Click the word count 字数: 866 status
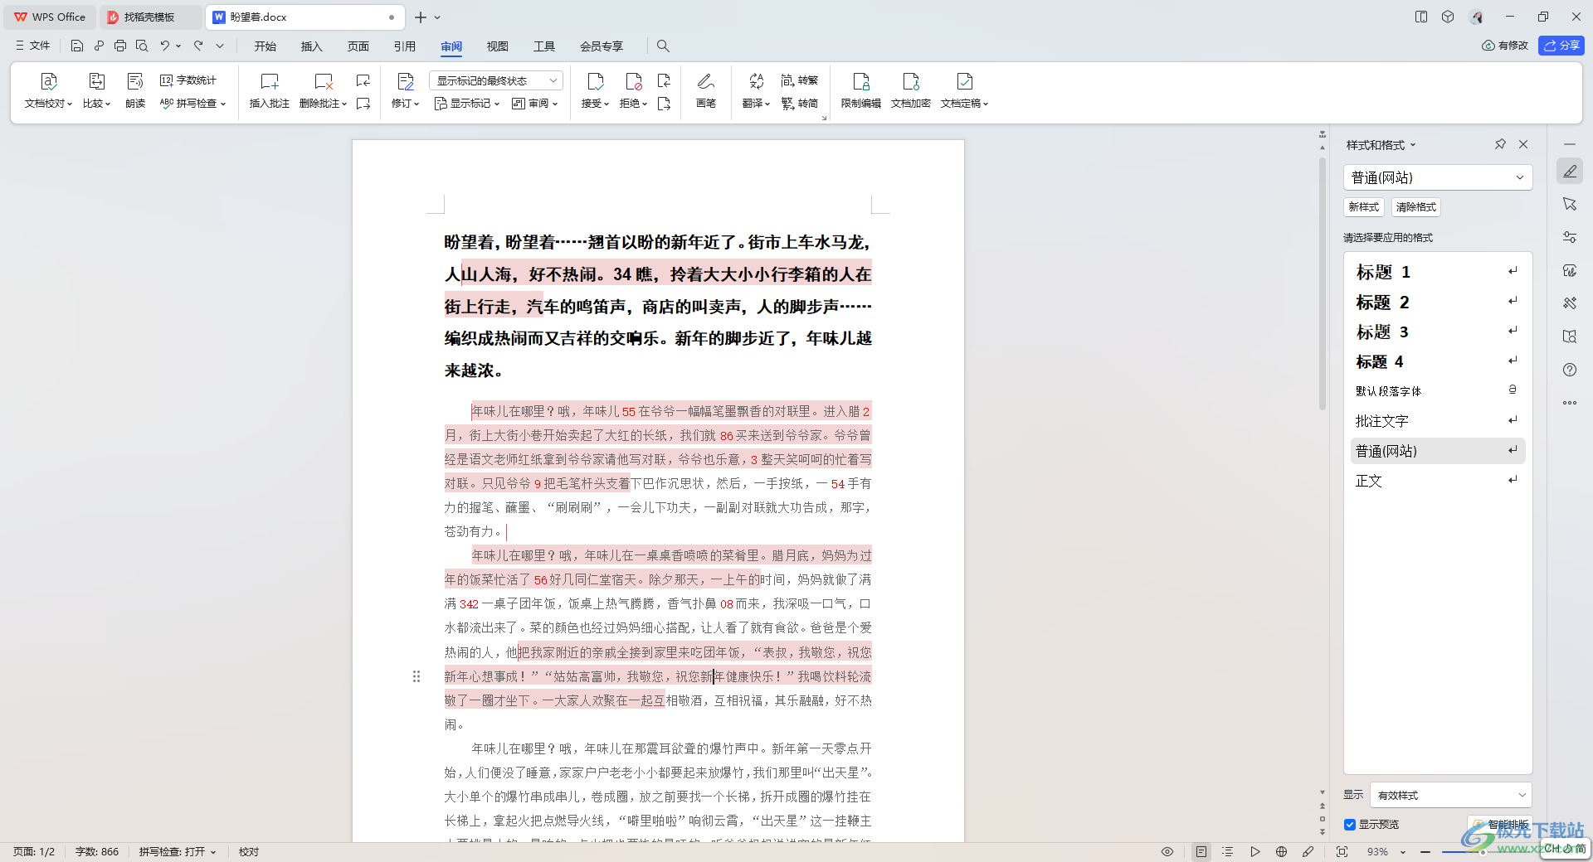This screenshot has width=1593, height=862. pyautogui.click(x=97, y=851)
